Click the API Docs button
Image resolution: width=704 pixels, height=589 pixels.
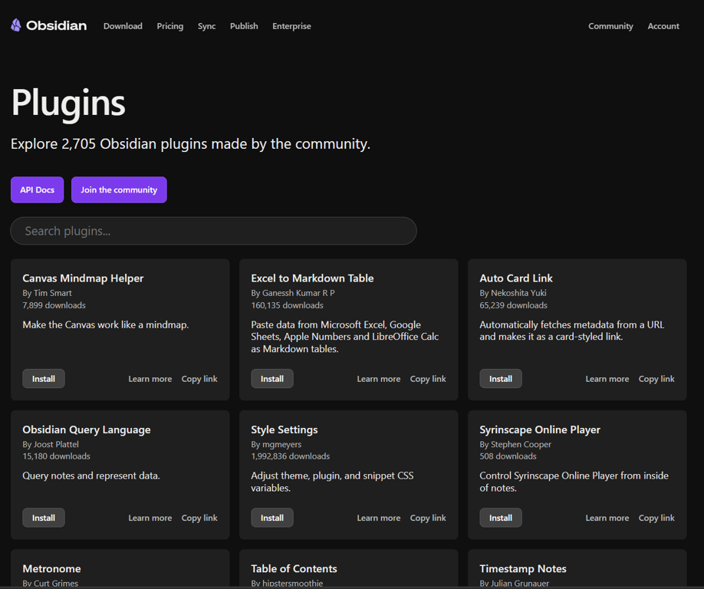(38, 190)
